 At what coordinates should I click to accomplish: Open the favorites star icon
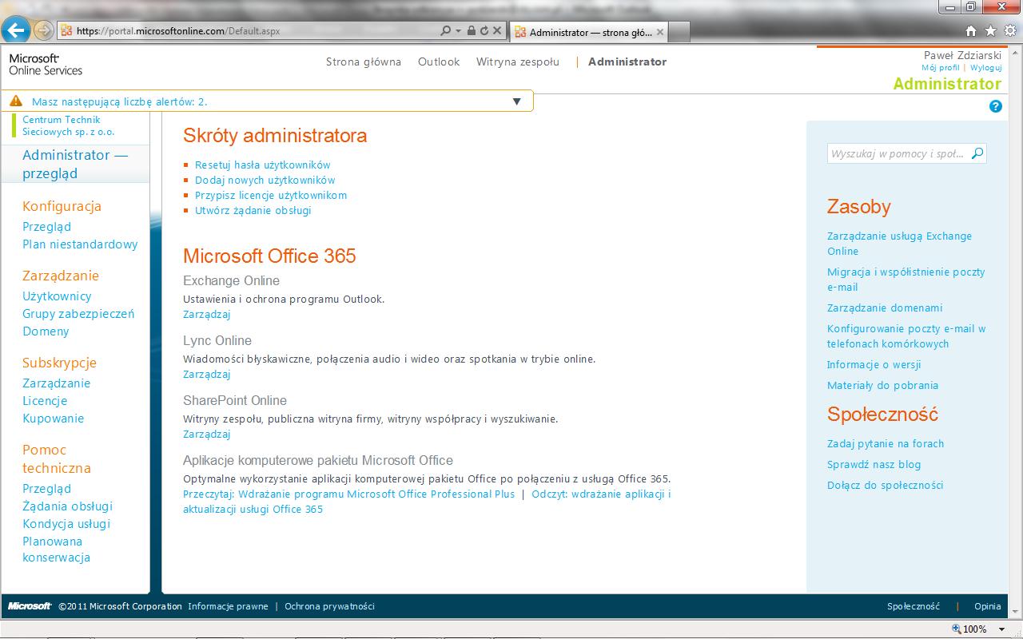point(990,31)
